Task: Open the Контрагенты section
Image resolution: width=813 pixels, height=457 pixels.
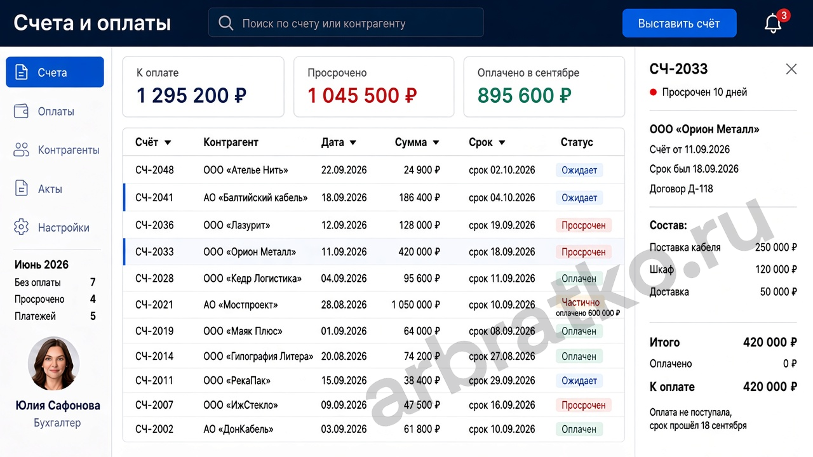Action: tap(69, 150)
